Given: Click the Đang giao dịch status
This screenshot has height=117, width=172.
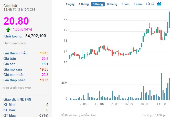Looking at the screenshot, I should point(15,43).
